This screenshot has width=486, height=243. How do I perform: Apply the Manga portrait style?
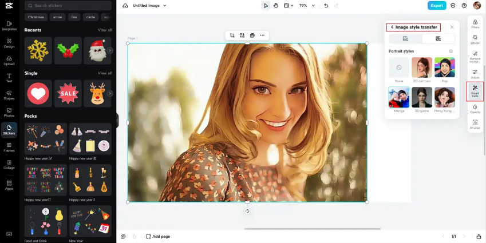tap(399, 97)
